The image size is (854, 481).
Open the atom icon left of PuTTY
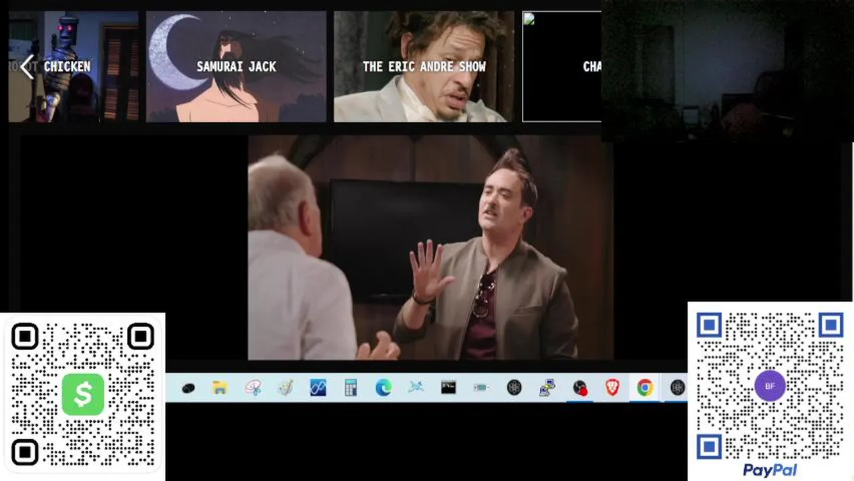pyautogui.click(x=514, y=387)
